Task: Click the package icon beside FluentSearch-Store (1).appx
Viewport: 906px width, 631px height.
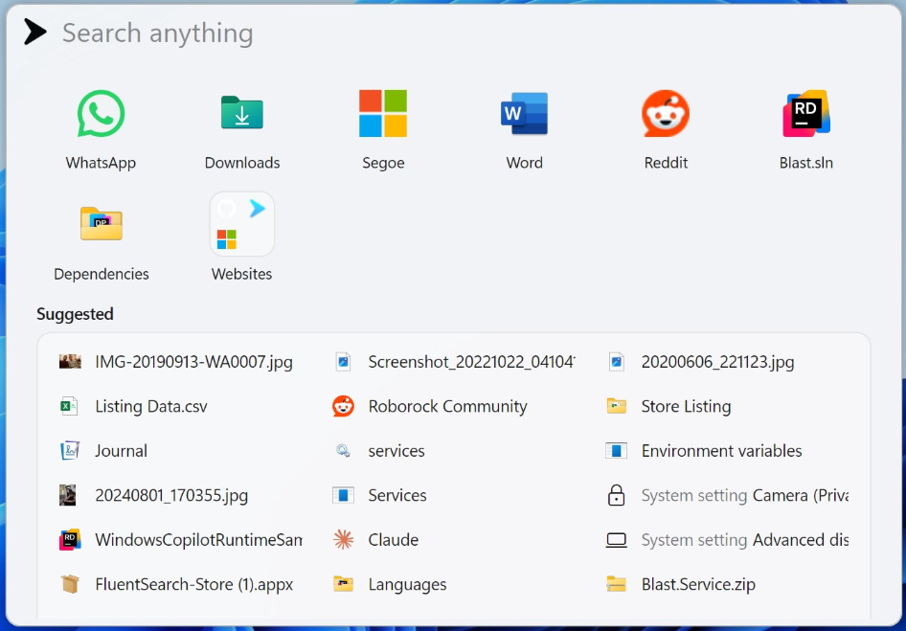Action: tap(69, 584)
